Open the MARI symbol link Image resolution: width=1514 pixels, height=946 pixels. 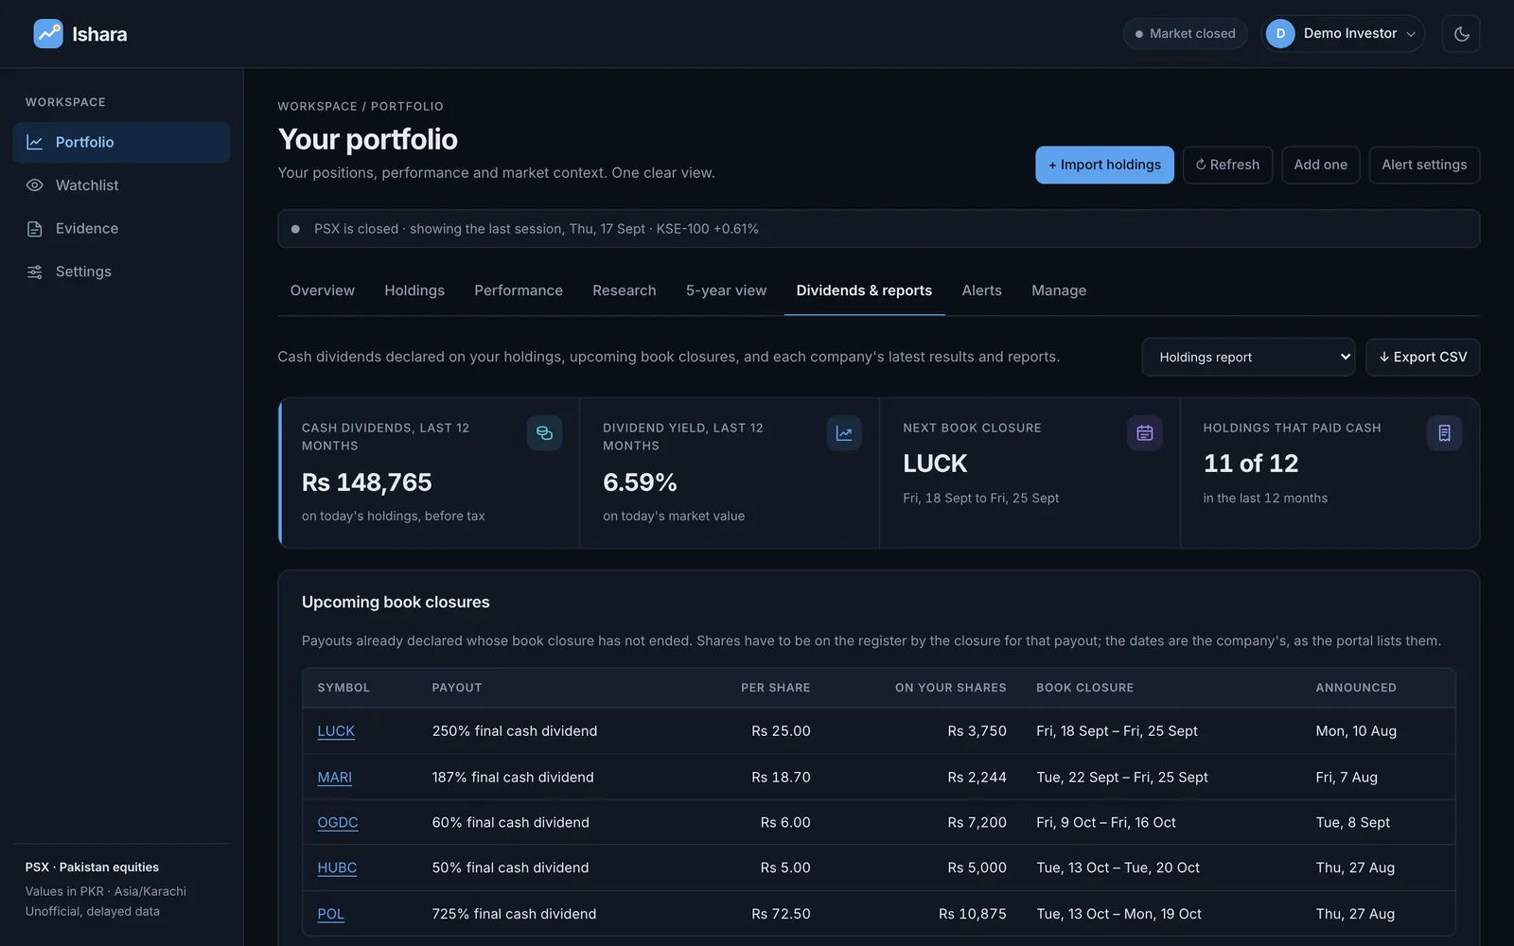[x=335, y=778]
